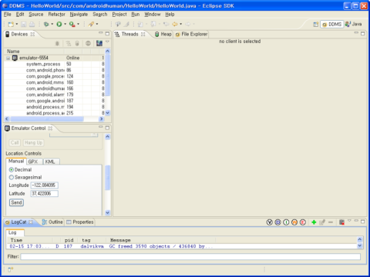The height and width of the screenshot is (277, 370).
Task: Open the Window menu
Action: click(153, 15)
